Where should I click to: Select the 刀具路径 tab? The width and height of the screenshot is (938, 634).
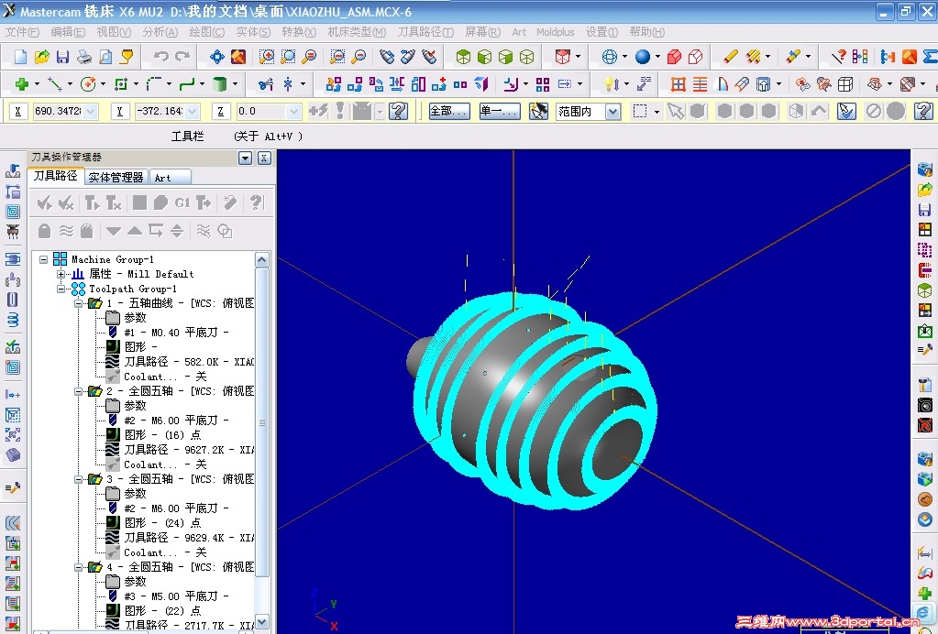56,176
